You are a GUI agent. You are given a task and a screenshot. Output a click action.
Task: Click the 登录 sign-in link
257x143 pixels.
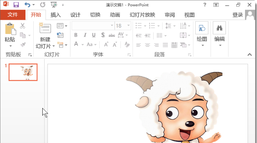point(238,15)
